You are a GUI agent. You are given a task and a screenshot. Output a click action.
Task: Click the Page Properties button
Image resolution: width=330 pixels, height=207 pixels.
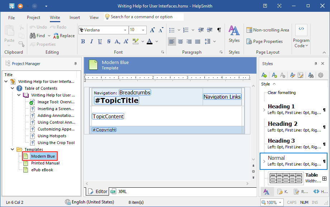pos(264,41)
